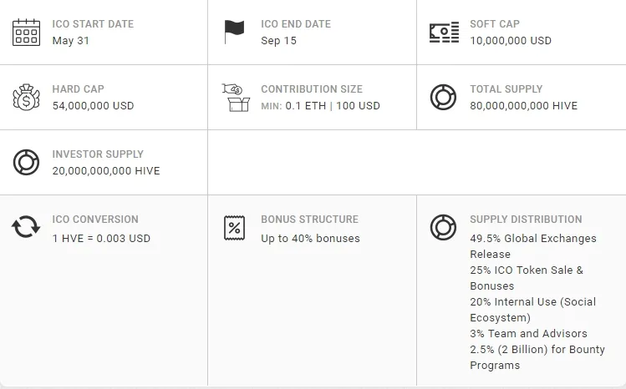This screenshot has width=626, height=389.
Task: Select the Sep 15 end date value
Action: [278, 41]
